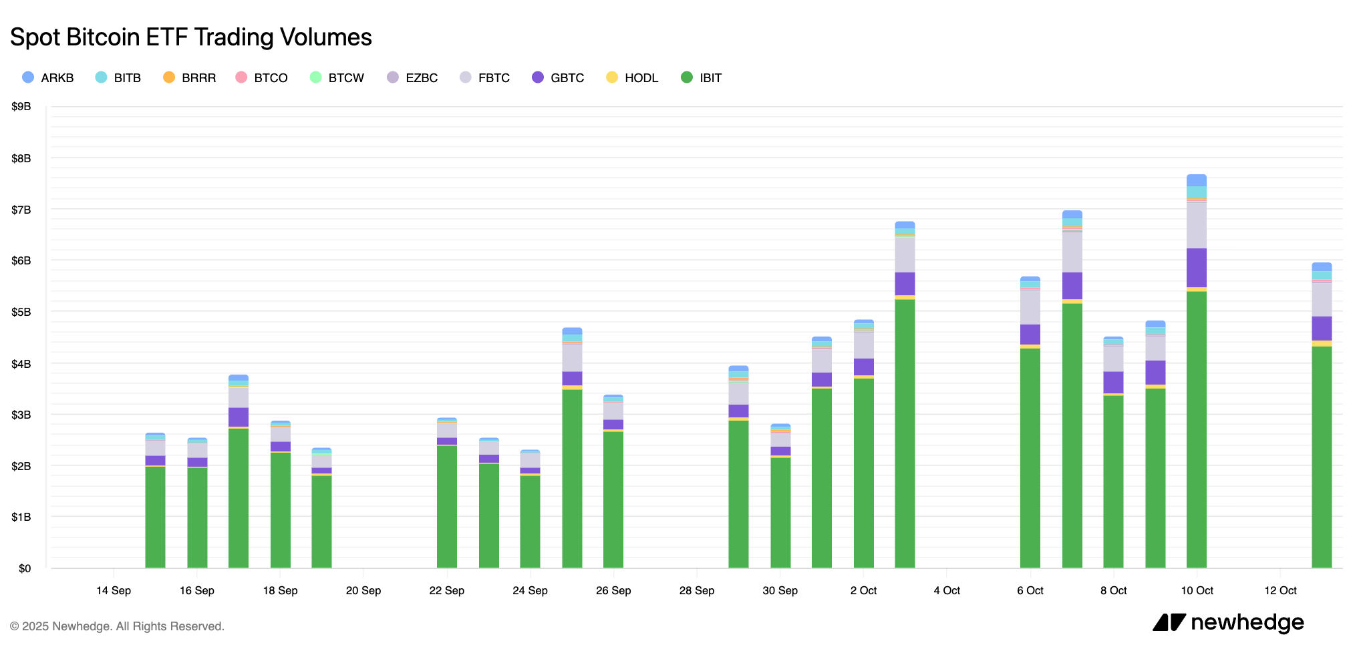Click the $9B y-axis label
This screenshot has height=651, width=1353.
click(21, 105)
